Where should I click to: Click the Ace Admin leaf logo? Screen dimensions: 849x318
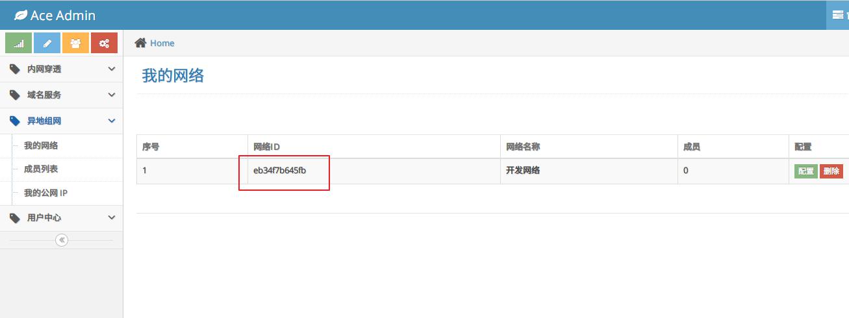point(21,15)
